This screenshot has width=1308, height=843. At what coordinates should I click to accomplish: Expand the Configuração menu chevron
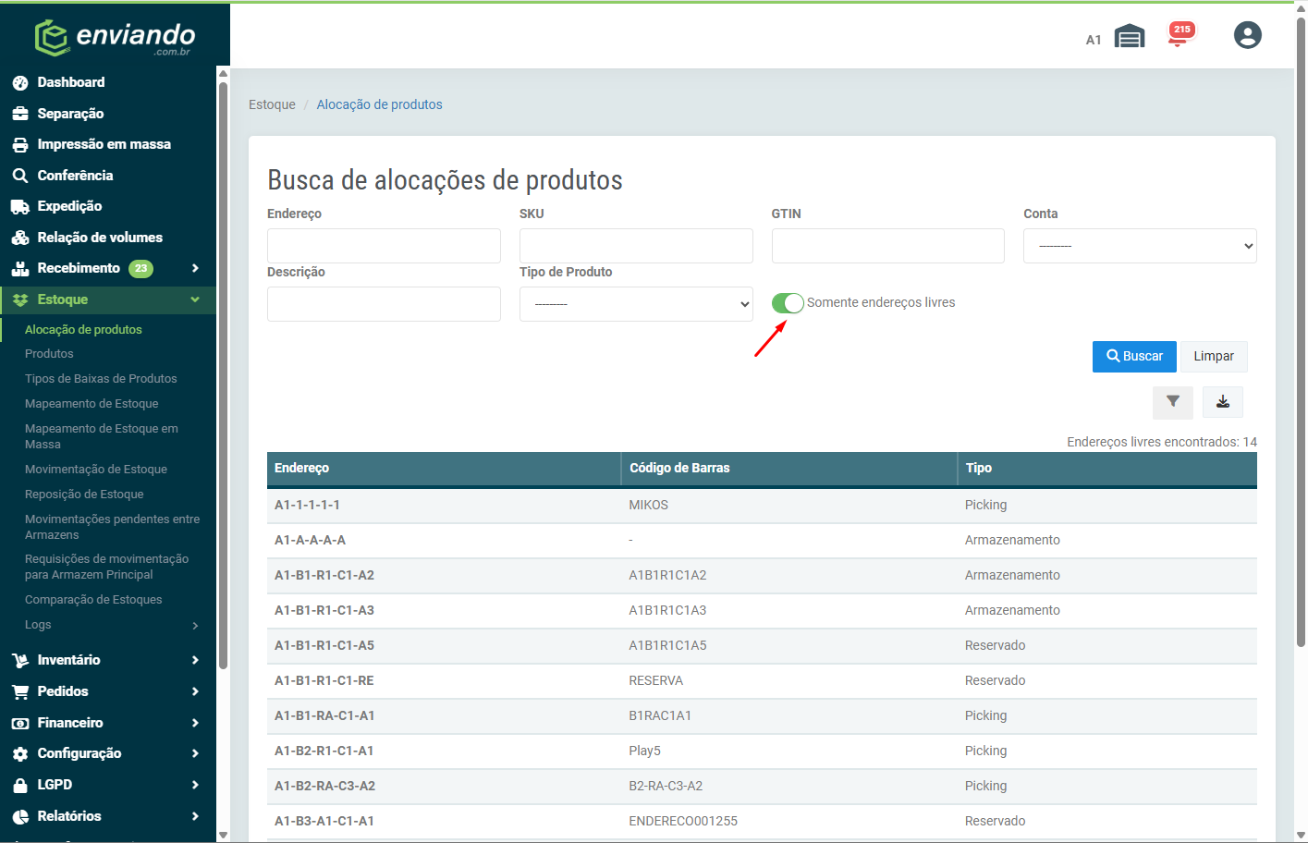(195, 753)
